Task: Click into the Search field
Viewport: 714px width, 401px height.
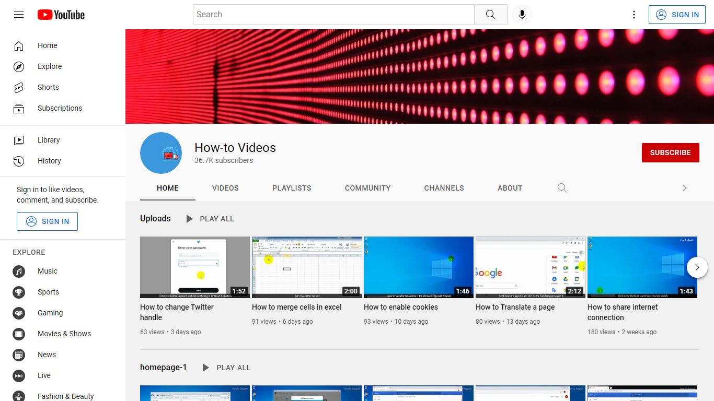Action: coord(333,15)
